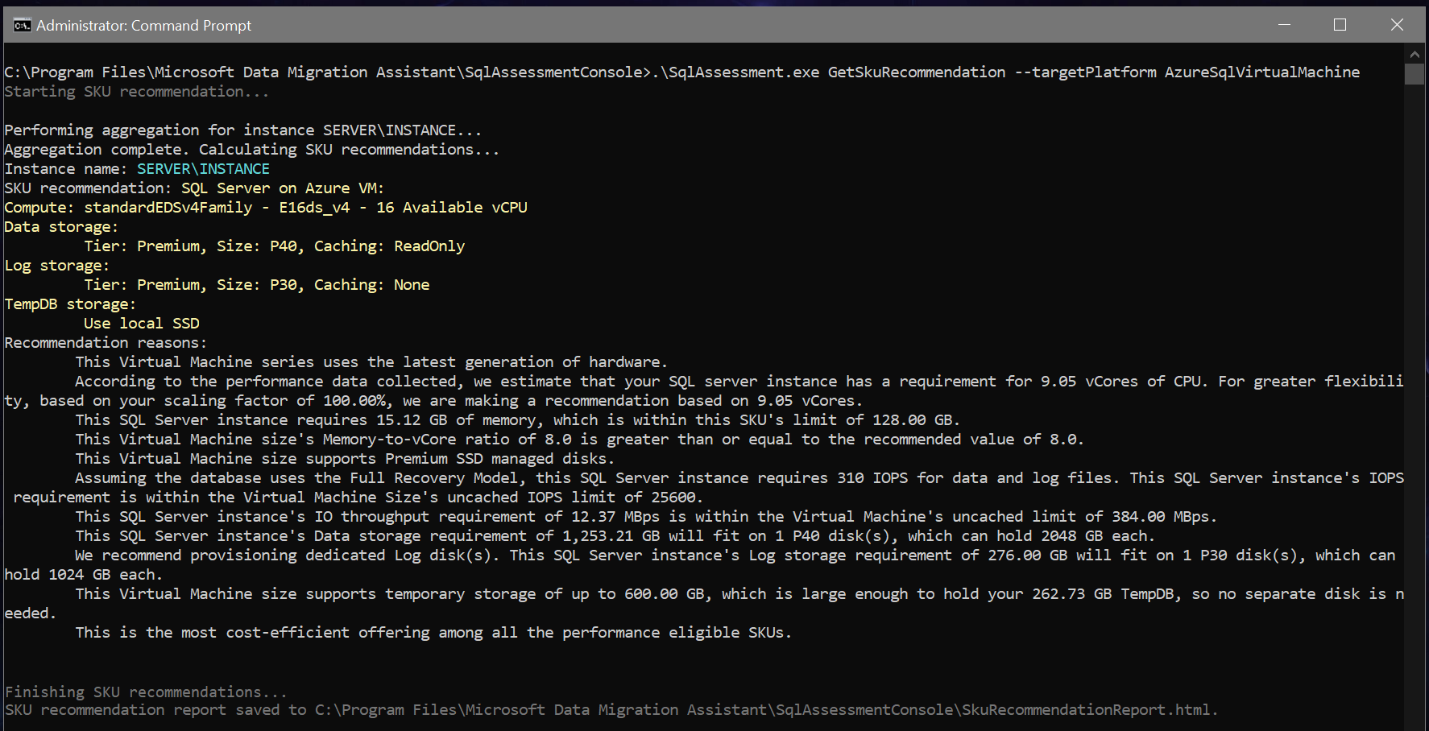1429x731 pixels.
Task: Click the 'TempDB storage:' heading
Action: coord(70,304)
